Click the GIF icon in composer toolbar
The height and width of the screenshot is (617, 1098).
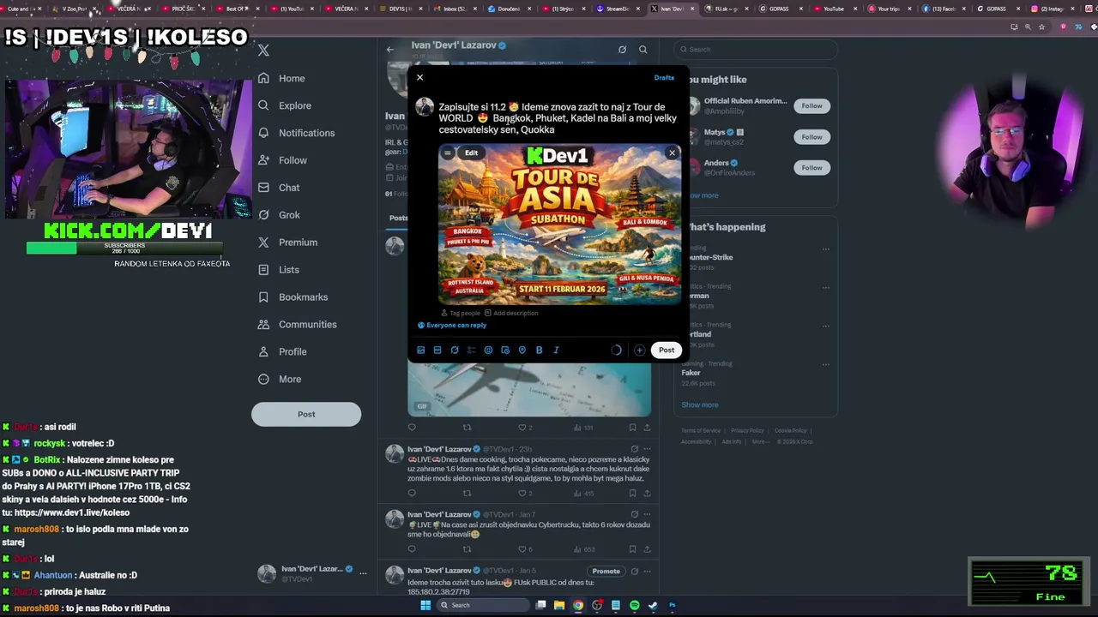[437, 350]
